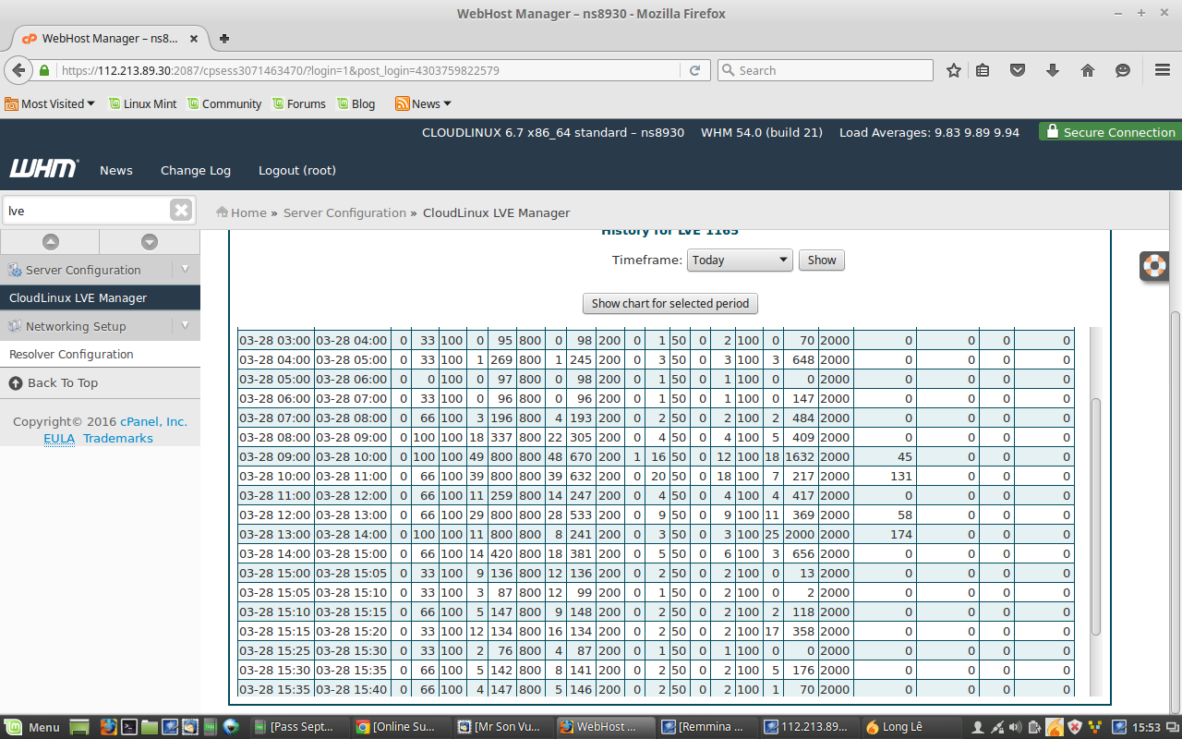
Task: Click the network icon in system tray
Action: tap(997, 727)
